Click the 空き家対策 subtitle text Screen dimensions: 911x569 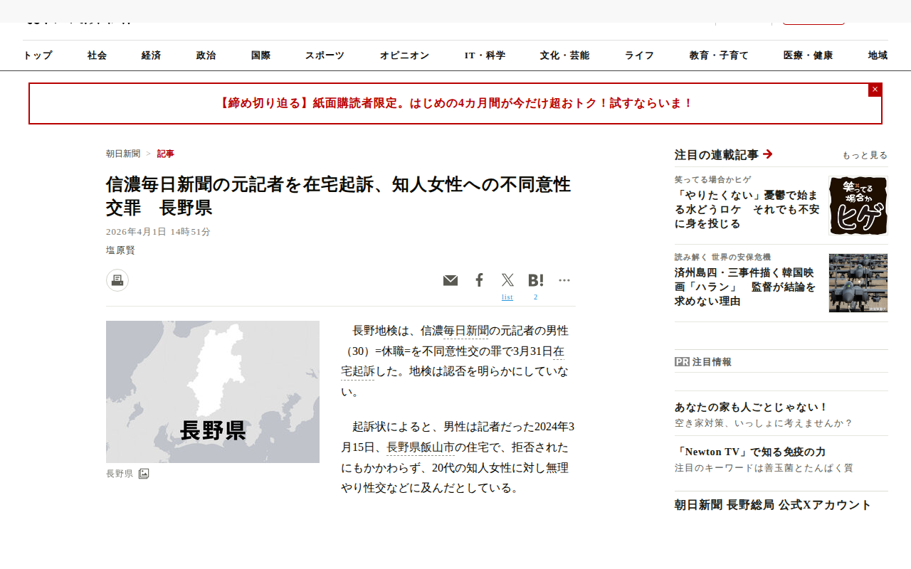click(x=764, y=423)
